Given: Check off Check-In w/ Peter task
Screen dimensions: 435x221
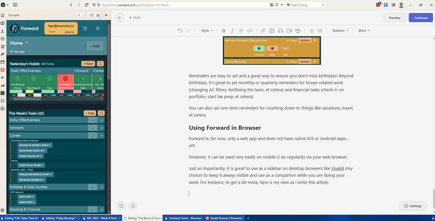Looking at the screenshot, I should [14, 165].
